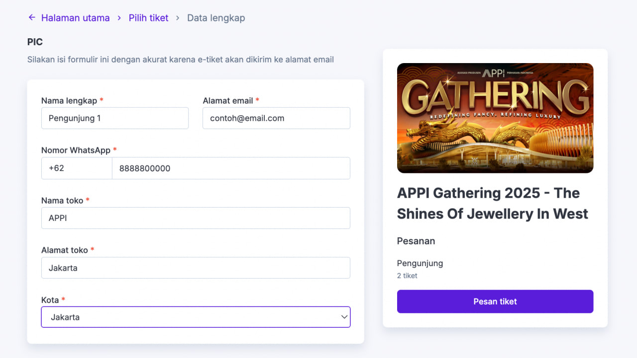This screenshot has height=358, width=637.
Task: Click the Pesanan section heading
Action: (416, 241)
